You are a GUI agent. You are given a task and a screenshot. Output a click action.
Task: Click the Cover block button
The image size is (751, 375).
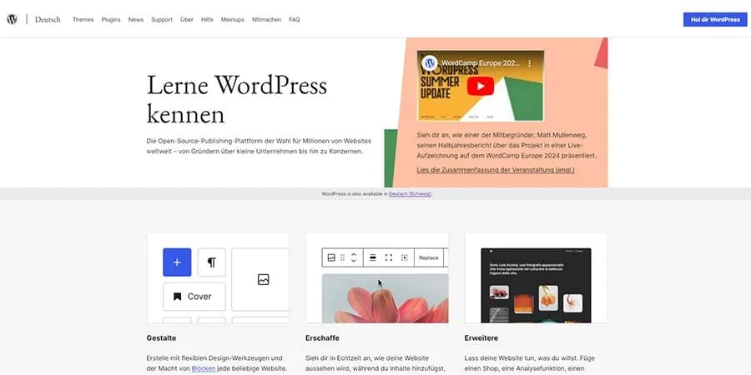pos(194,297)
